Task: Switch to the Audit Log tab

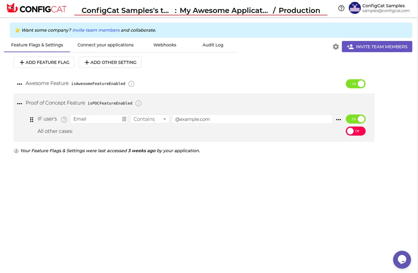Action: (x=213, y=45)
